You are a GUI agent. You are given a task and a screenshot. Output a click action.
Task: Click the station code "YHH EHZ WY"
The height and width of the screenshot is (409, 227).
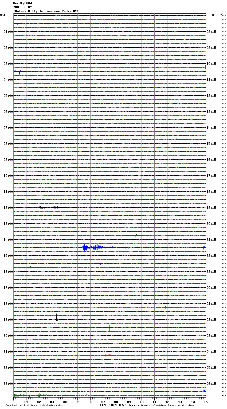[23, 7]
